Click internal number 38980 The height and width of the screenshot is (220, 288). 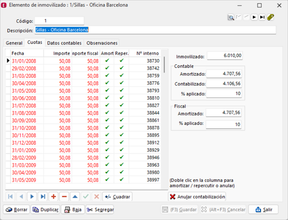click(x=145, y=172)
